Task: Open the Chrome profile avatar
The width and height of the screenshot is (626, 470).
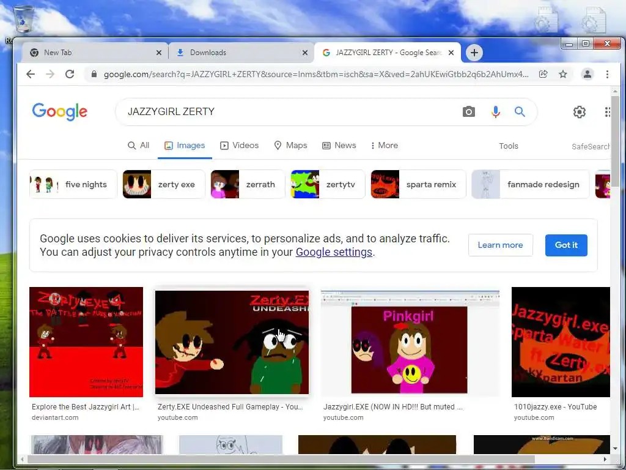Action: point(587,74)
